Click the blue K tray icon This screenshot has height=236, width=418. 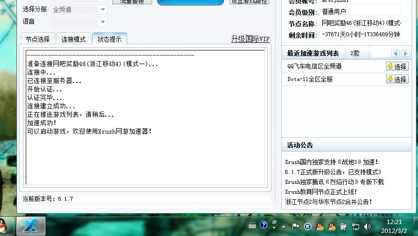[308, 227]
